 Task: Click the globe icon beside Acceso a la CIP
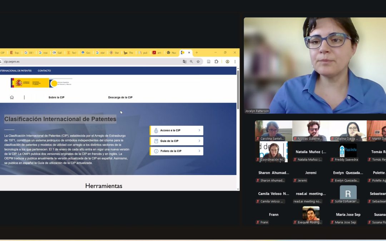coord(155,130)
